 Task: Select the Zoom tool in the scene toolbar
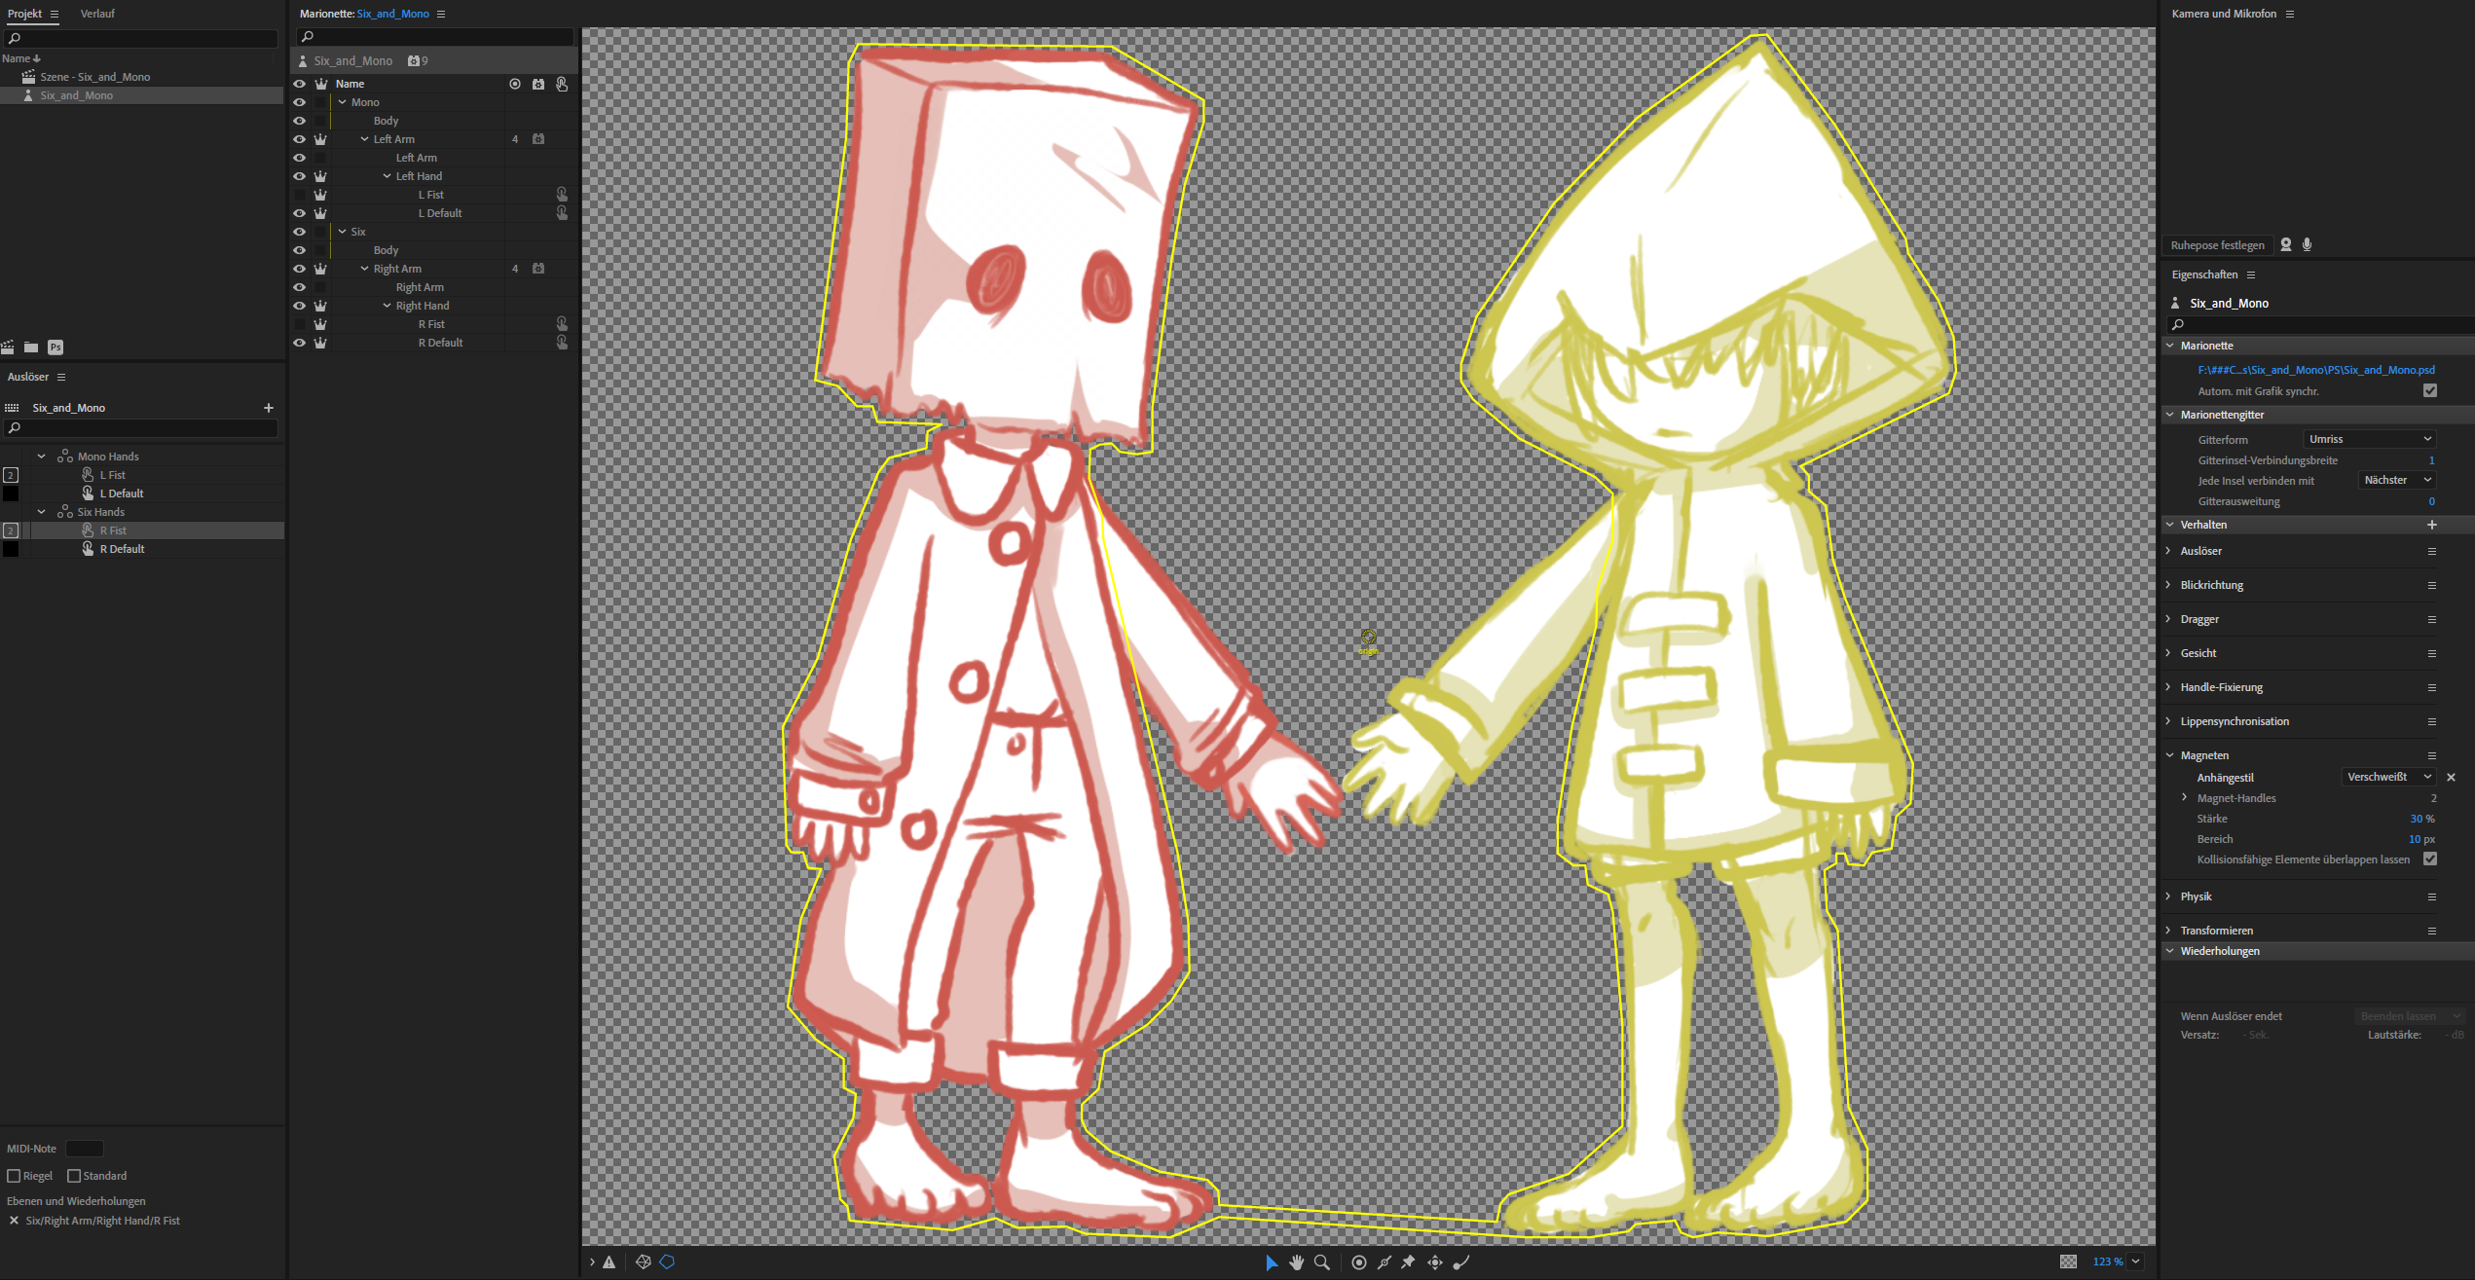click(1322, 1262)
